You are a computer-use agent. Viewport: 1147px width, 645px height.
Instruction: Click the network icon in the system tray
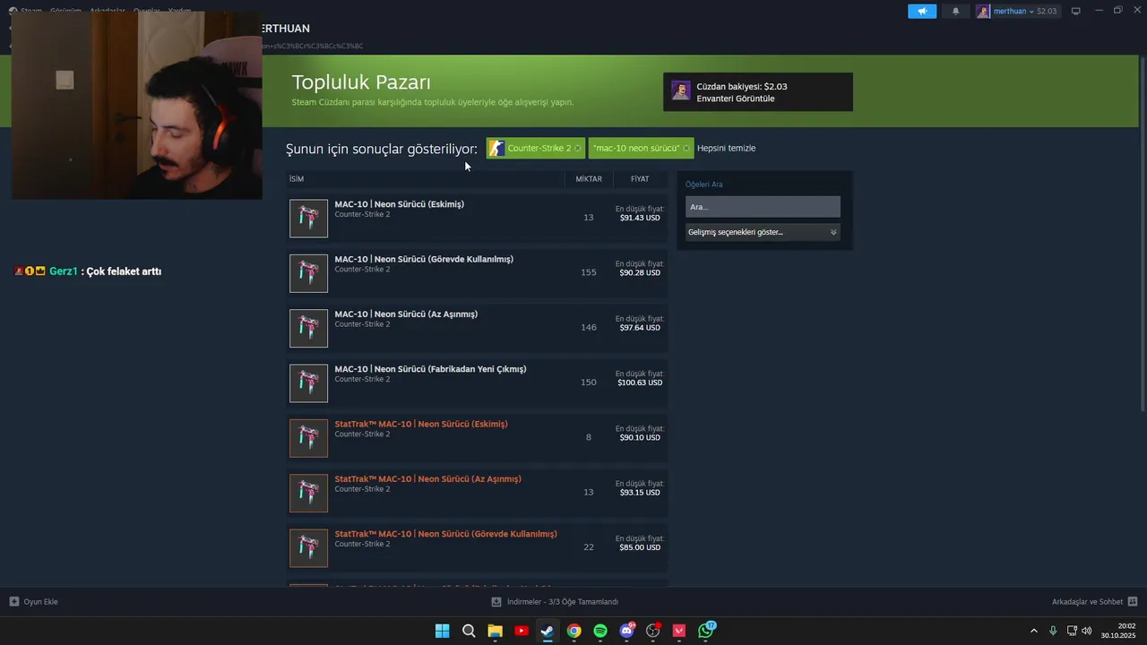(x=1072, y=631)
